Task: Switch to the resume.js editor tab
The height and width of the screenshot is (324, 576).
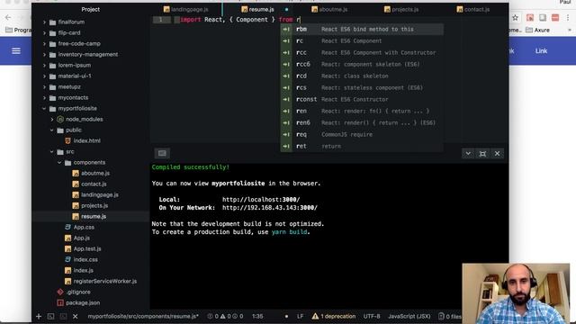Action: click(258, 9)
